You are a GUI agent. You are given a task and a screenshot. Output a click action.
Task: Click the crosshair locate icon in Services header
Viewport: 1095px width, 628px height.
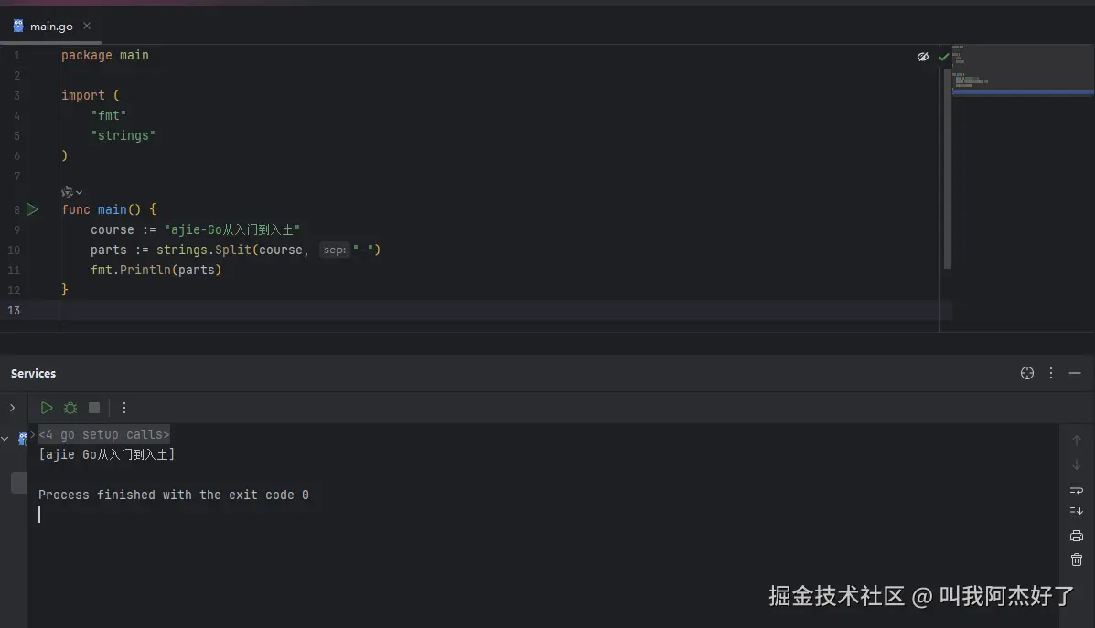(x=1026, y=373)
